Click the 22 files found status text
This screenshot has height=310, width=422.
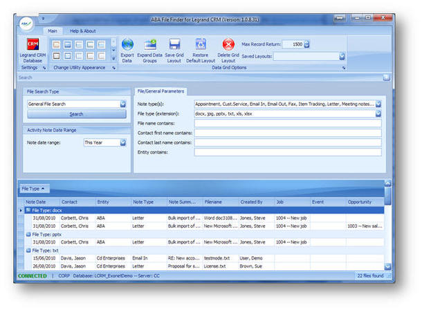(x=370, y=276)
